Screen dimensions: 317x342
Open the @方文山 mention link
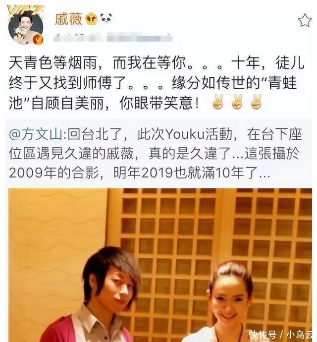36,135
